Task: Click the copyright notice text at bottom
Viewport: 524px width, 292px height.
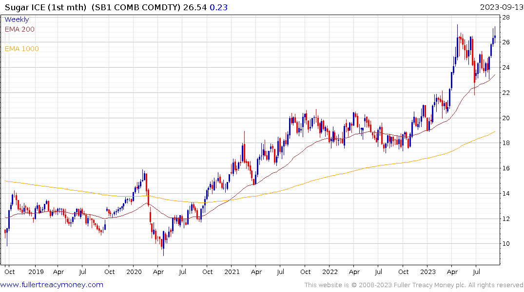Action: coord(414,285)
